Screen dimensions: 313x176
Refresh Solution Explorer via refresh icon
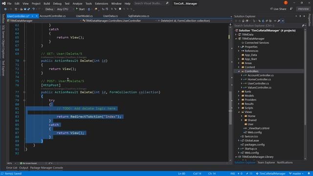click(x=263, y=21)
